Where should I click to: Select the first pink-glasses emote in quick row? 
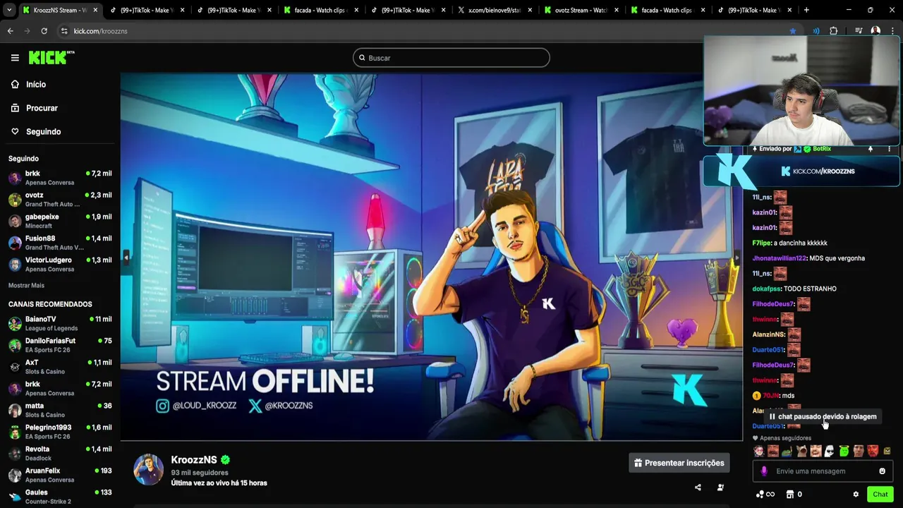tap(758, 451)
